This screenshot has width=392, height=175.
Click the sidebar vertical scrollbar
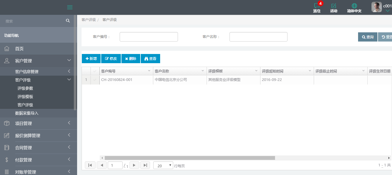[75, 63]
